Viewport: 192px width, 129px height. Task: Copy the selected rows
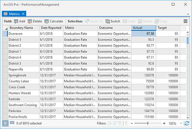161,21
